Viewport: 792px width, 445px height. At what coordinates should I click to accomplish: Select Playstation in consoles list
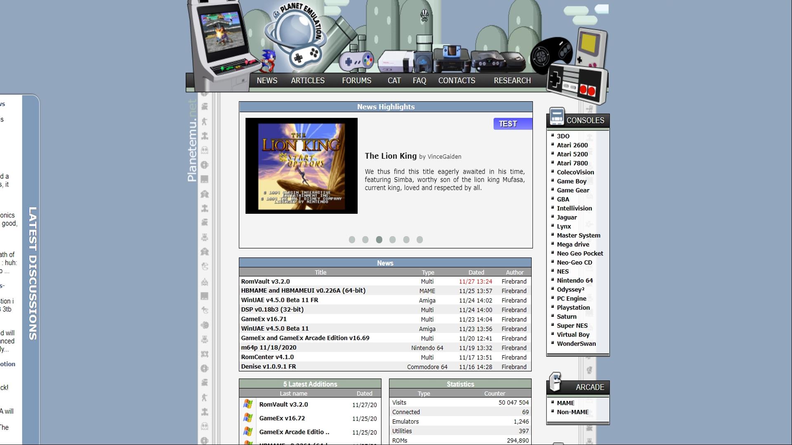tap(573, 308)
